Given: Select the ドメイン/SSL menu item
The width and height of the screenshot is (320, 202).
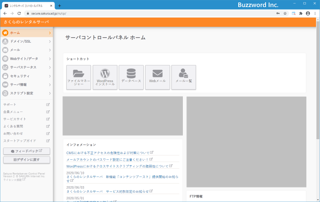Looking at the screenshot, I should [26, 41].
